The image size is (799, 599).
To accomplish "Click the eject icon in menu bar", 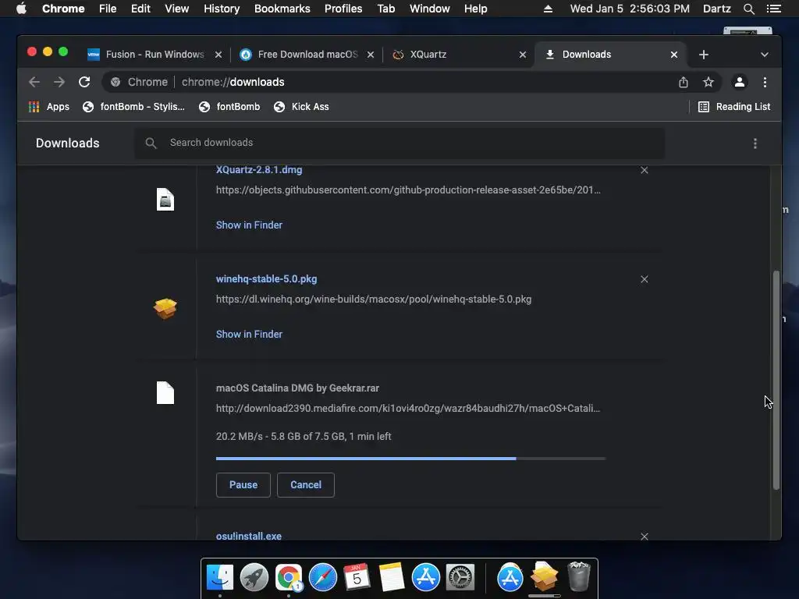I will (x=548, y=9).
